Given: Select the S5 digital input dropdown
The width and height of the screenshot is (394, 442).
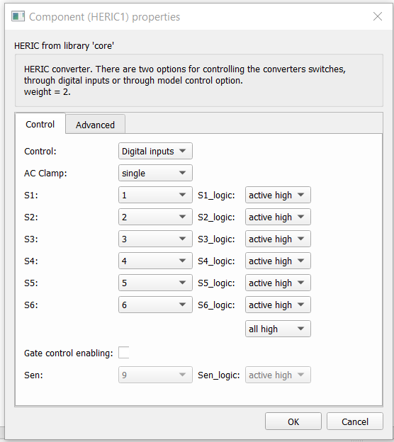Looking at the screenshot, I should point(155,283).
